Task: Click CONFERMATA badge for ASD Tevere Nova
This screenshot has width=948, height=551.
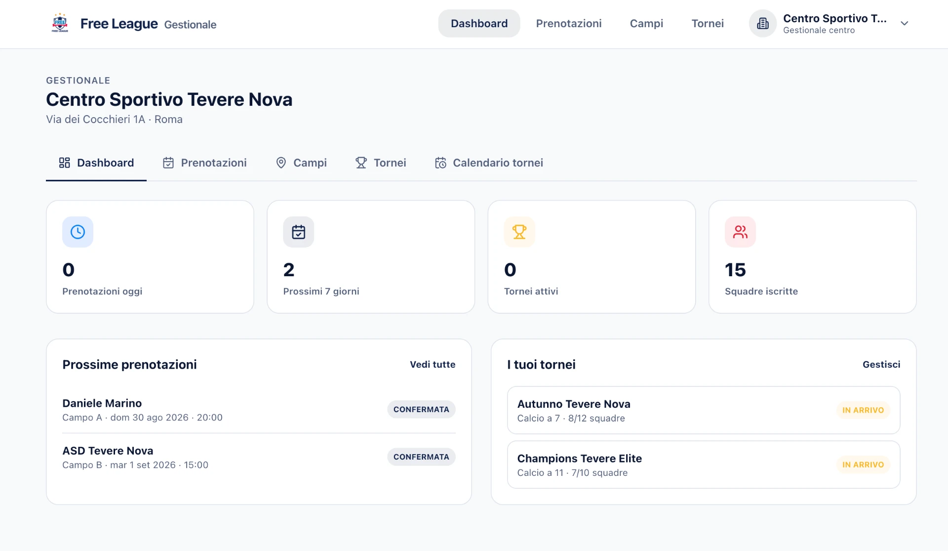Action: point(421,457)
